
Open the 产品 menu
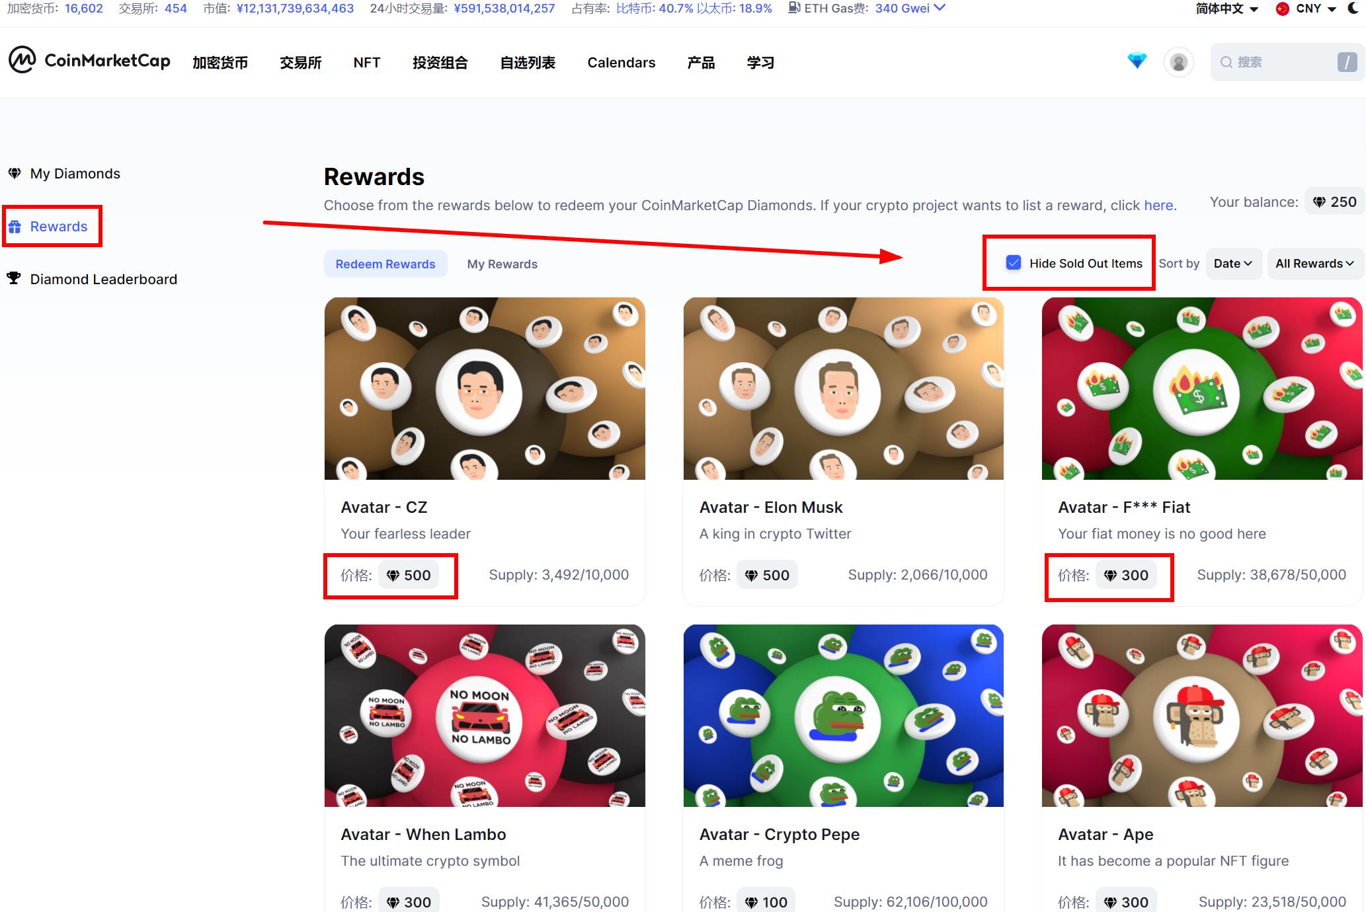(x=701, y=63)
